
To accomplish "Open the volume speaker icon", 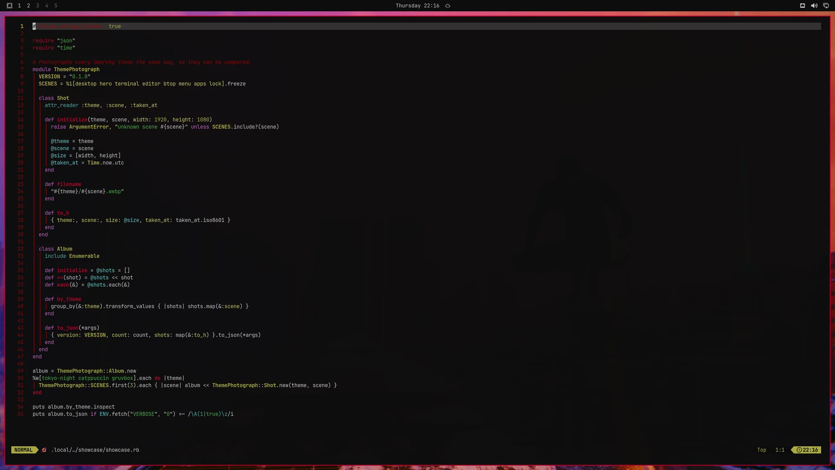I will click(x=814, y=6).
